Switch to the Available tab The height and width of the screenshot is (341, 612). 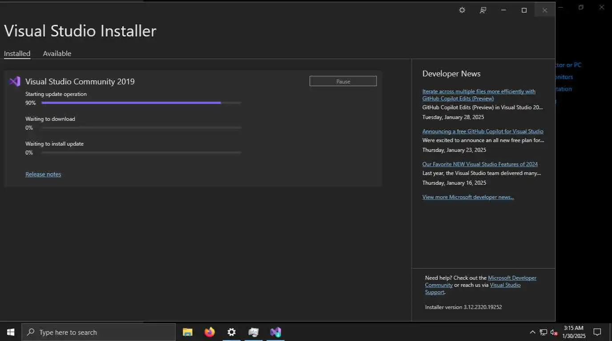[57, 54]
